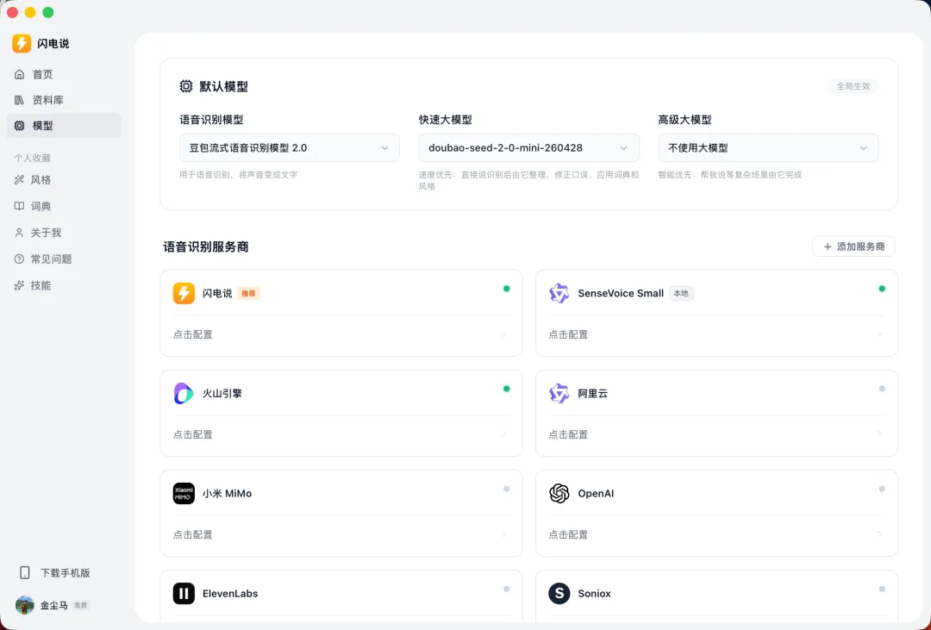This screenshot has height=630, width=931.
Task: Click gray status dot on 阿里云 card
Action: (882, 389)
